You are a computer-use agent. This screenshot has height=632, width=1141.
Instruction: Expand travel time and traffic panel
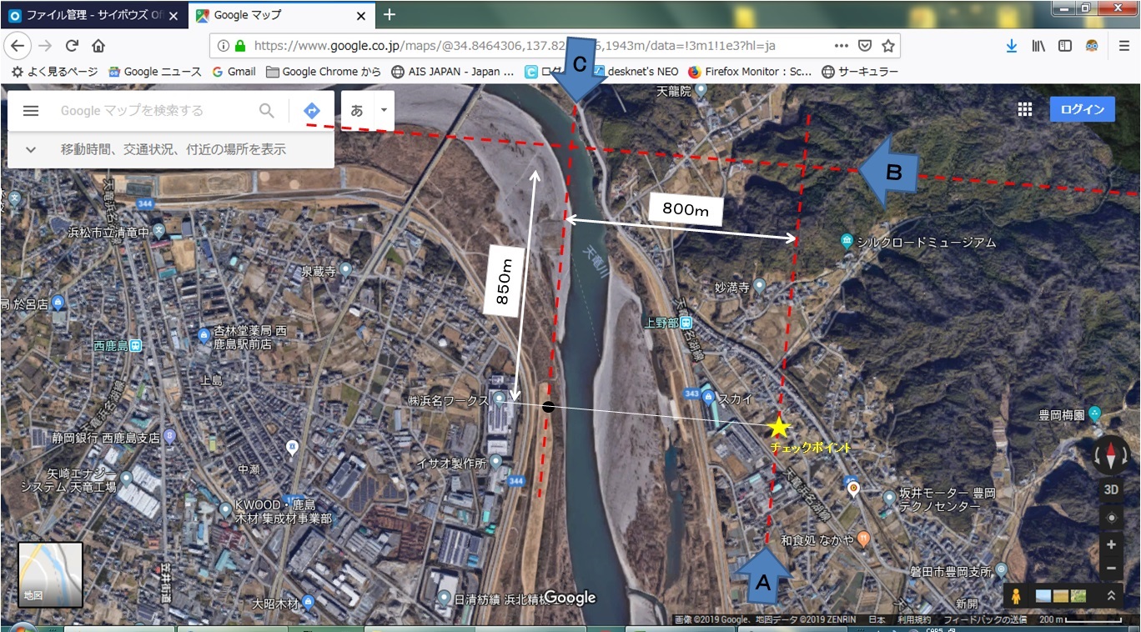[31, 150]
